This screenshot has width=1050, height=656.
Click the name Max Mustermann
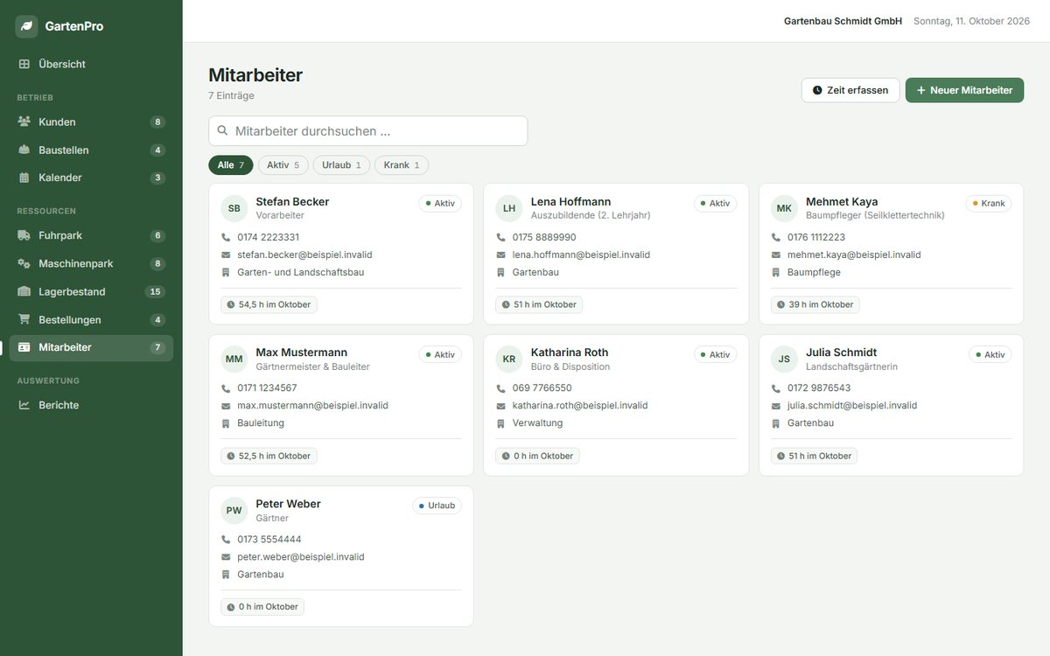(x=302, y=352)
